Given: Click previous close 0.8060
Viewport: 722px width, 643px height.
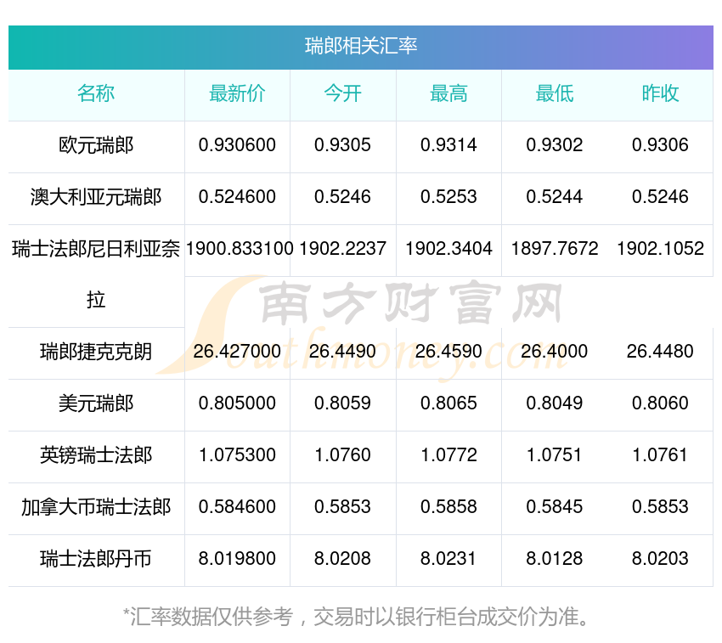Looking at the screenshot, I should pos(660,403).
